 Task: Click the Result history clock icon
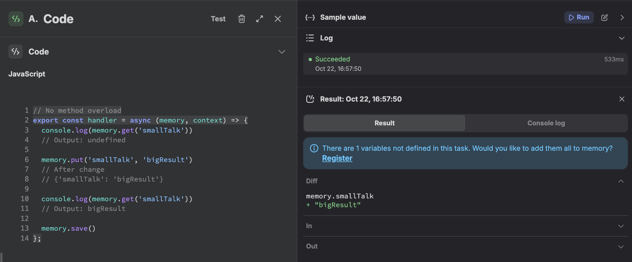tap(310, 99)
